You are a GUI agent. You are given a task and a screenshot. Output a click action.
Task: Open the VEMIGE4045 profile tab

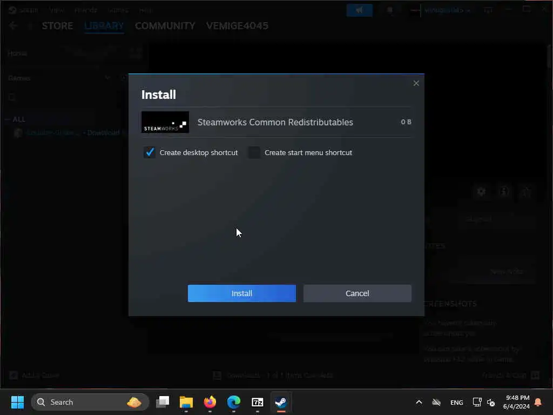(238, 26)
